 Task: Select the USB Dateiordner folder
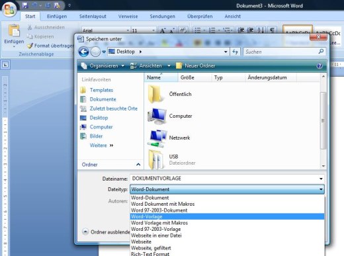point(171,159)
